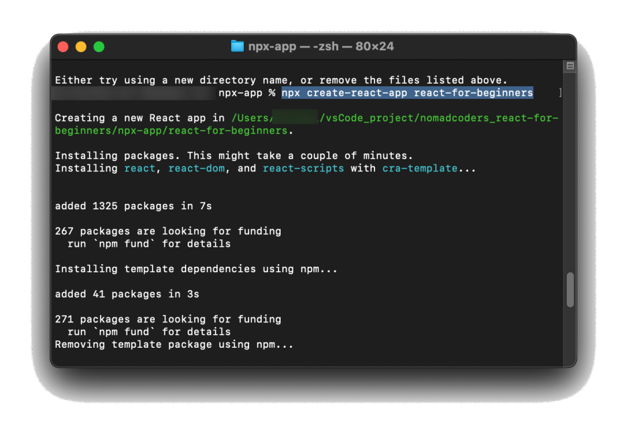Click '267 packages are looking for funding'
Image resolution: width=627 pixels, height=434 pixels.
coord(168,231)
